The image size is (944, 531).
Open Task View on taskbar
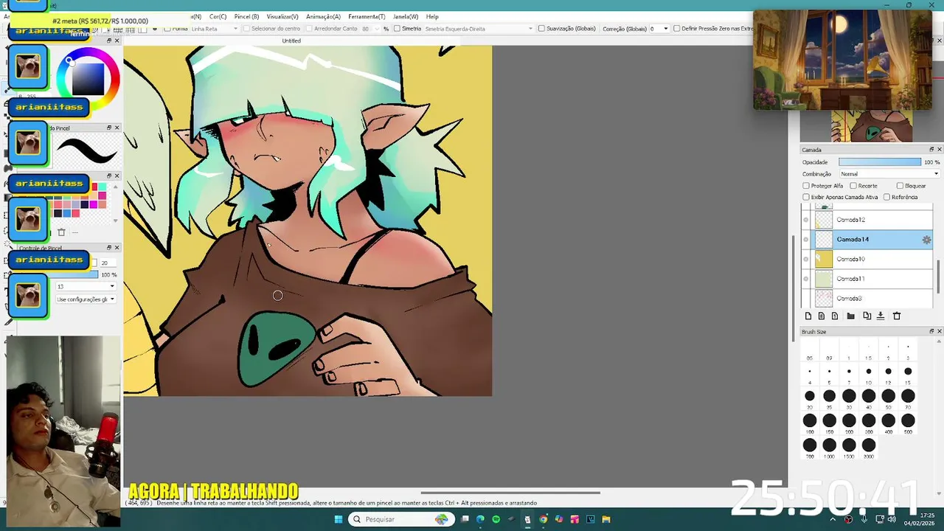click(x=465, y=519)
